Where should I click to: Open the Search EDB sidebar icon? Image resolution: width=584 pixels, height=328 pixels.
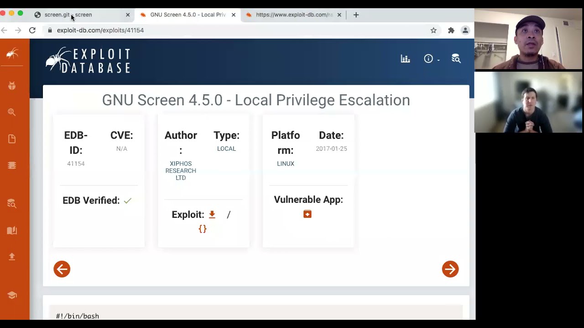coord(12,204)
